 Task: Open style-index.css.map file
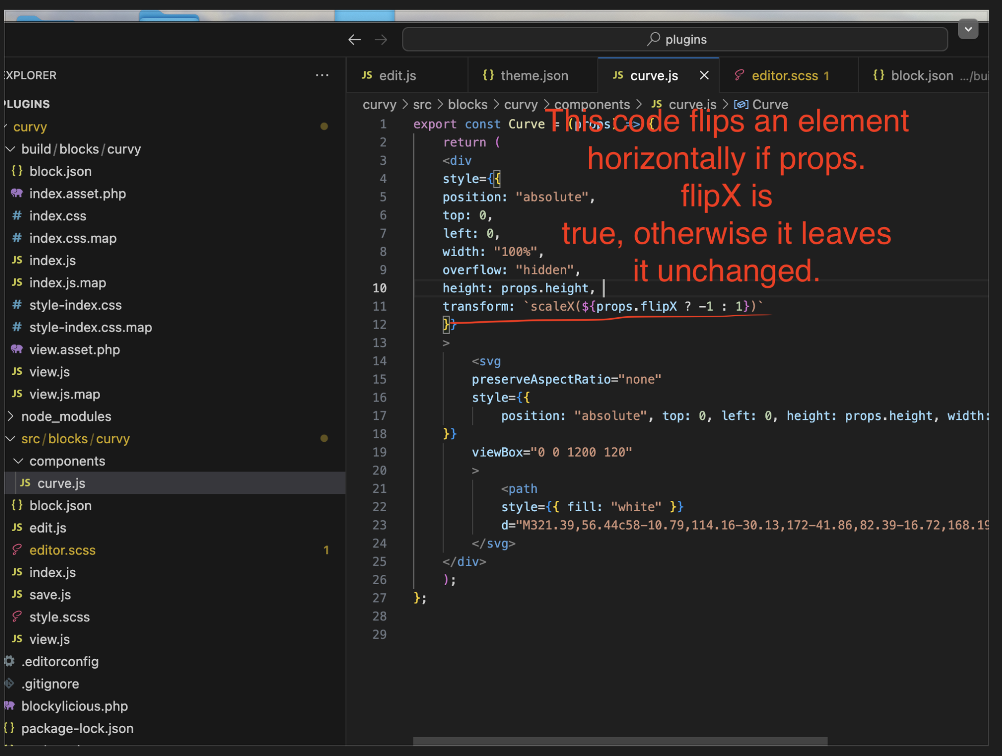click(x=176, y=327)
